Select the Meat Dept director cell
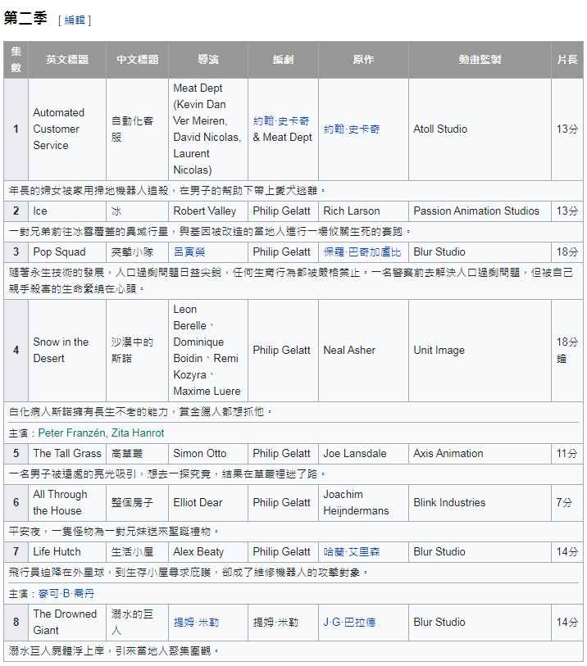The height and width of the screenshot is (666, 587). [x=208, y=129]
